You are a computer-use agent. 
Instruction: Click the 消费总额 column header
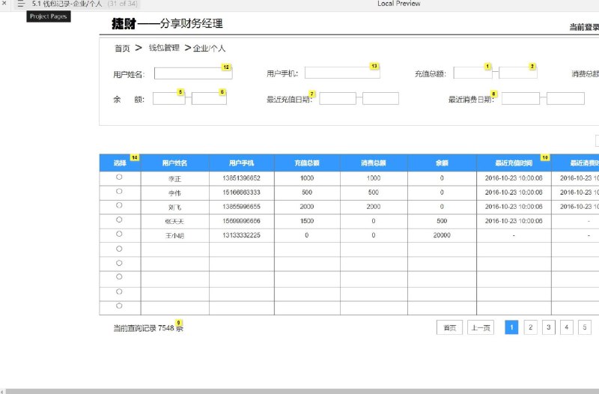click(374, 163)
